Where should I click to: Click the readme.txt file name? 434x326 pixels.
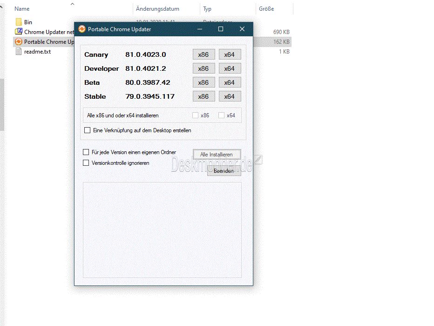(x=37, y=52)
